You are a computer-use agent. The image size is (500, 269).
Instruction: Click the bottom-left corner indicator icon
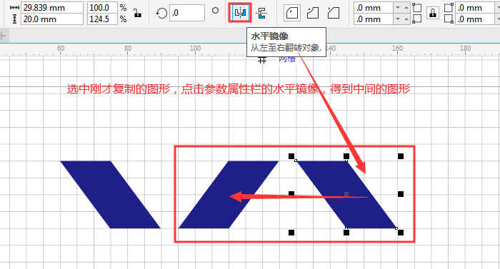coord(416,19)
